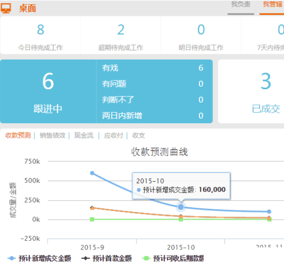This screenshot has height=262, width=284.
Task: Select the 两日内新增 row
Action: coord(152,116)
